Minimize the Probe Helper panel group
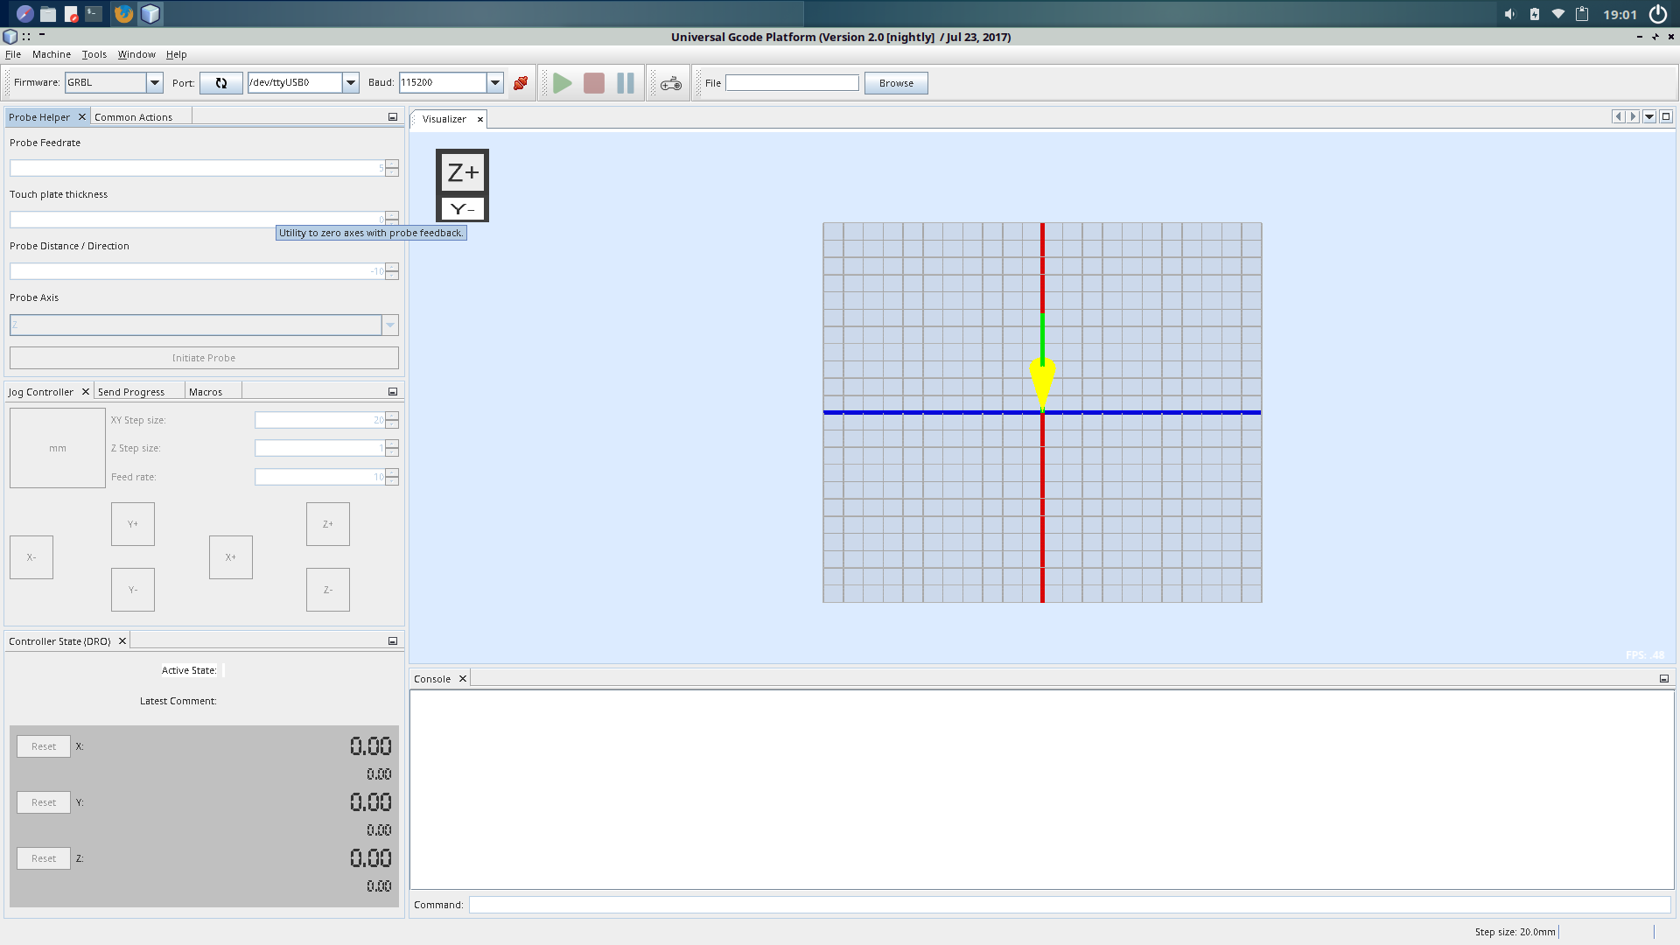 (x=393, y=117)
